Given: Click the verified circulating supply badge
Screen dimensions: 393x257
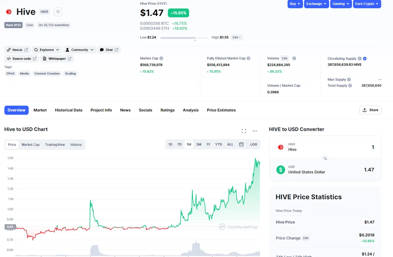Looking at the screenshot, I should pos(365,59).
